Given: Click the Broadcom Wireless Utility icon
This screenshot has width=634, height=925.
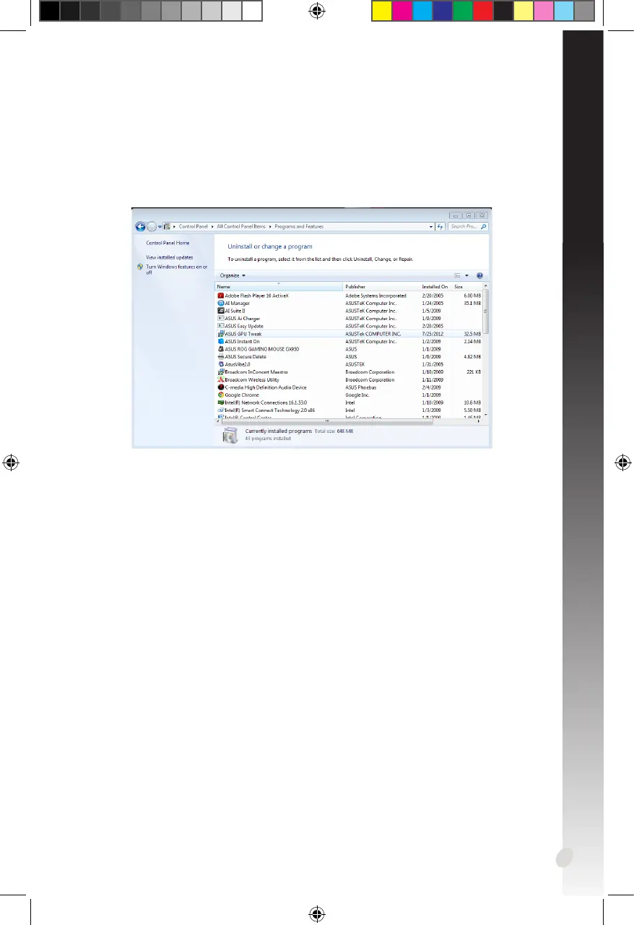Looking at the screenshot, I should 220,379.
